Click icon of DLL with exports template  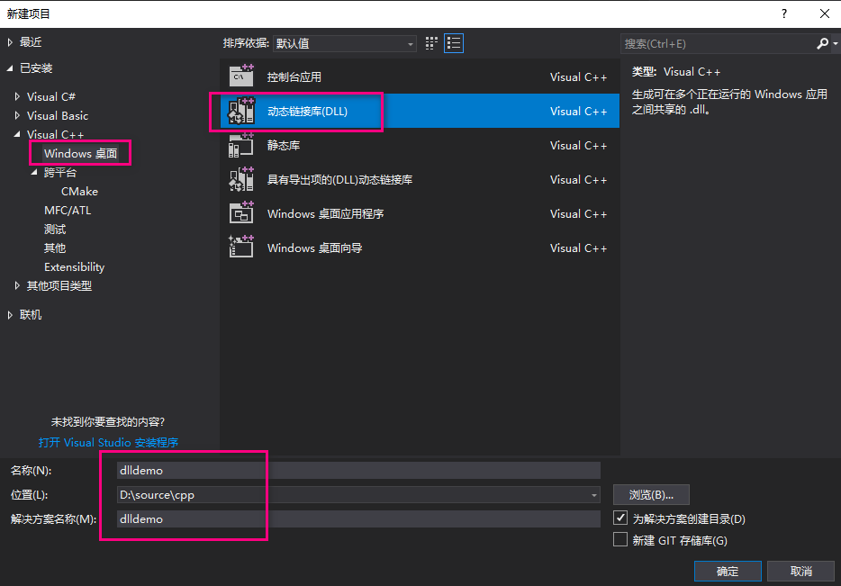tap(241, 179)
